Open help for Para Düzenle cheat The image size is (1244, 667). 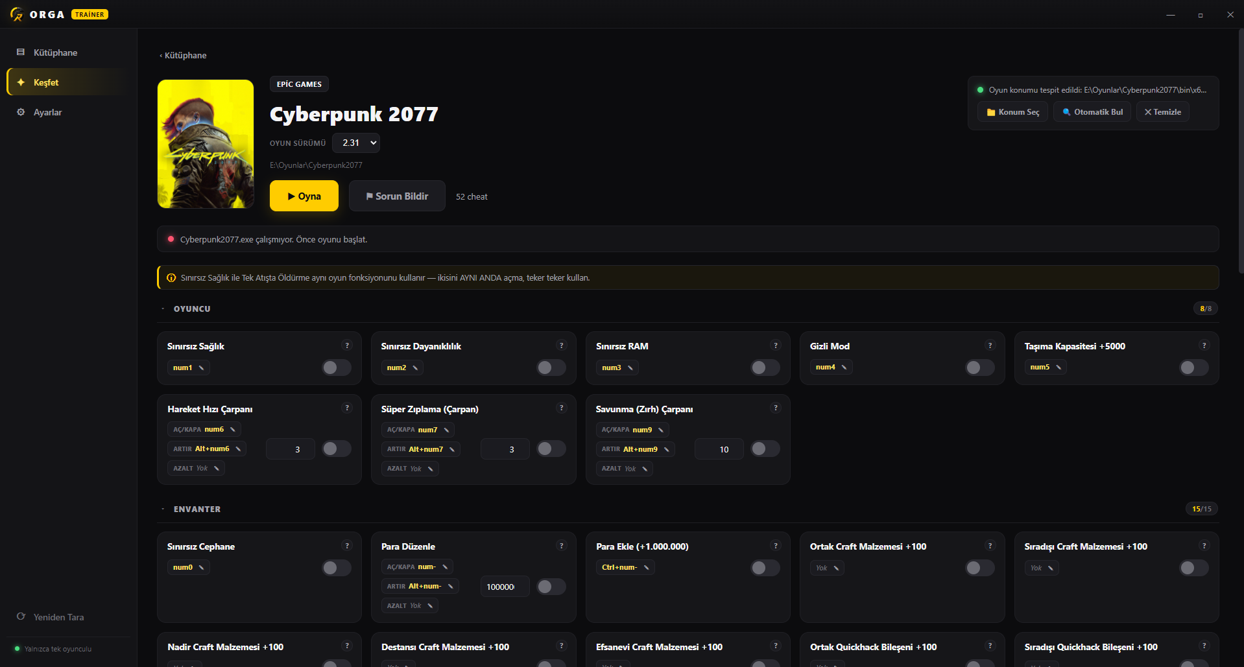pos(562,546)
